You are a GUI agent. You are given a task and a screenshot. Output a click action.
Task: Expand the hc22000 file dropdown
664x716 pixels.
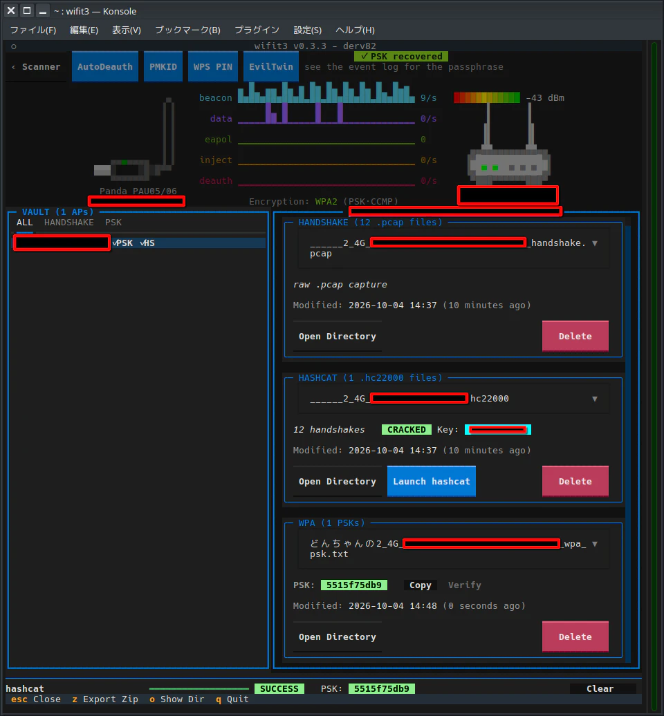(595, 399)
